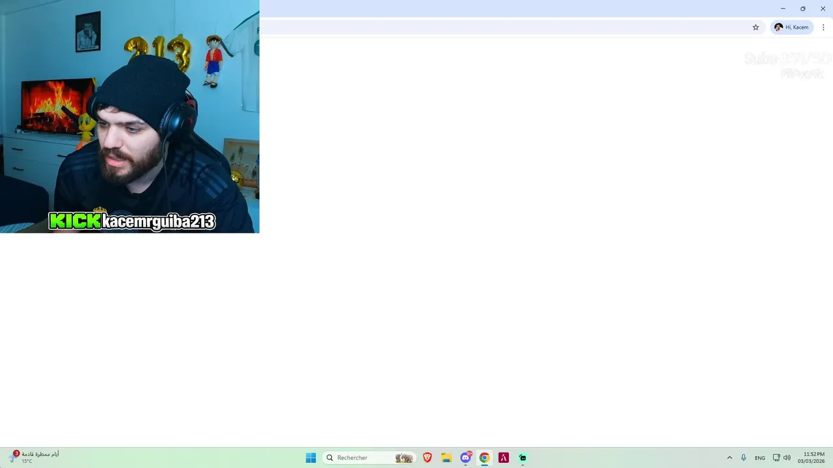
Task: Click the microphone tray icon
Action: [x=744, y=458]
